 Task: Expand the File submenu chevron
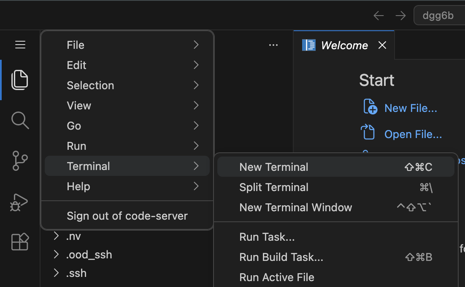pyautogui.click(x=196, y=45)
